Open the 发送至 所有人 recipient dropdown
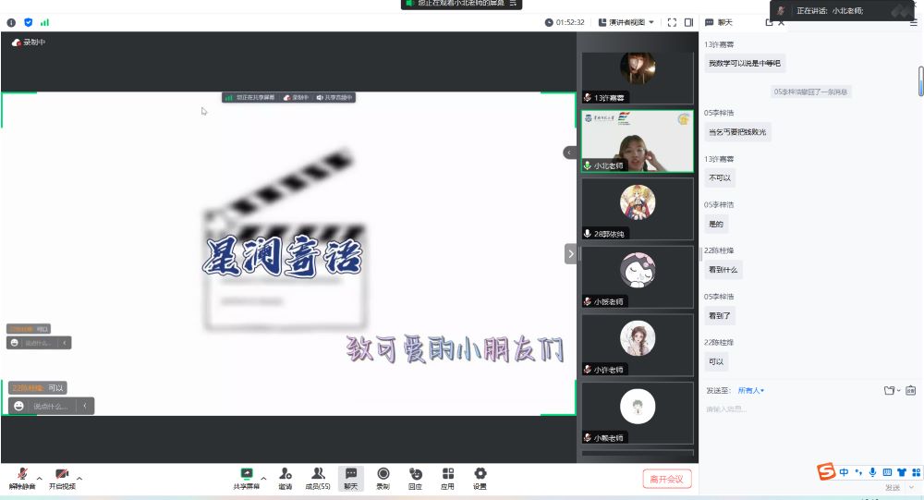Image resolution: width=924 pixels, height=500 pixels. 750,391
